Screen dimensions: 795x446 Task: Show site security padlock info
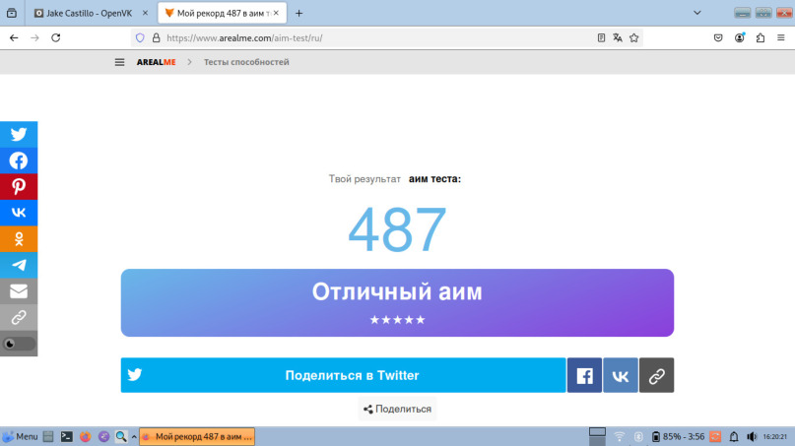point(157,38)
